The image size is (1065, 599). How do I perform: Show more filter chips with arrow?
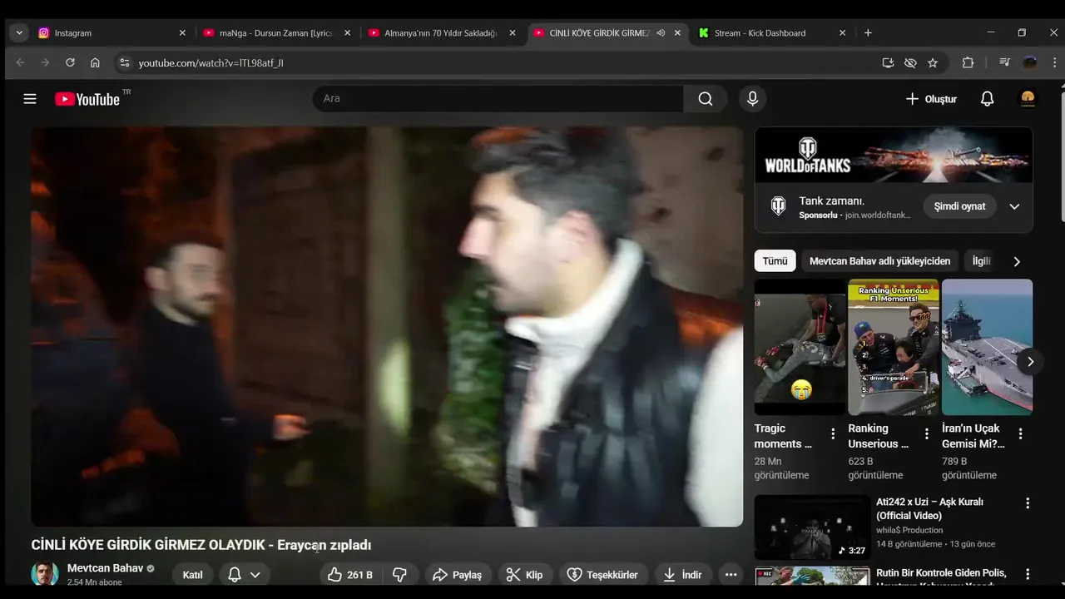pos(1016,261)
